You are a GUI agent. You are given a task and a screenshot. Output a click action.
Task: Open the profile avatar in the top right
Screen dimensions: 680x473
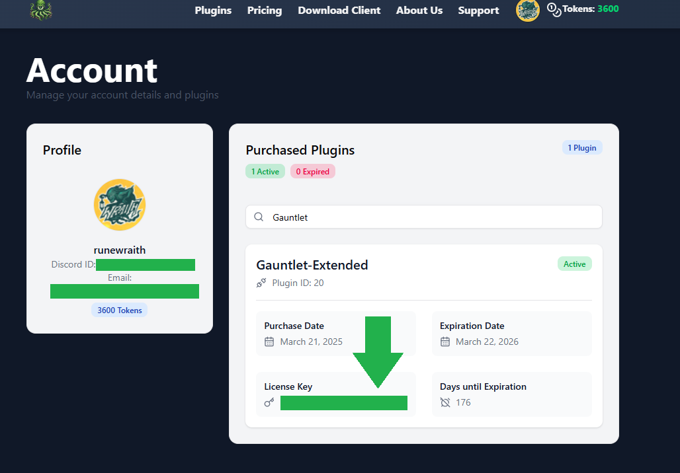tap(527, 11)
